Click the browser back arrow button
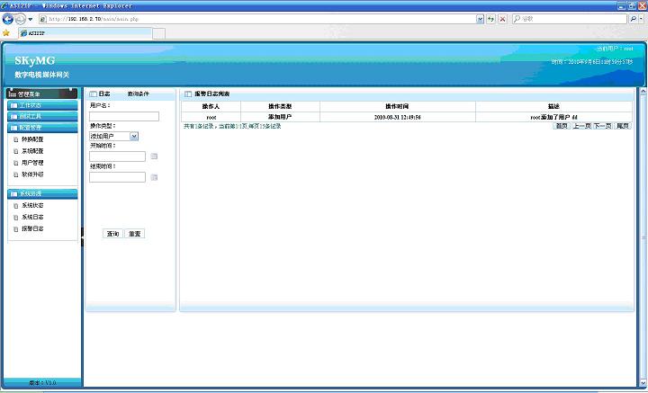 [x=9, y=19]
